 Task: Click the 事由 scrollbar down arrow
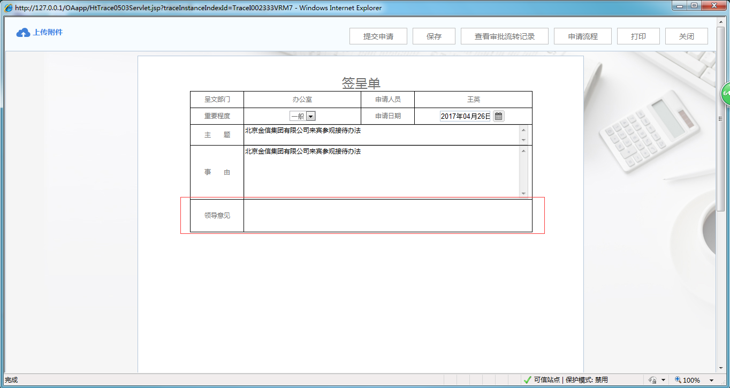(x=523, y=194)
